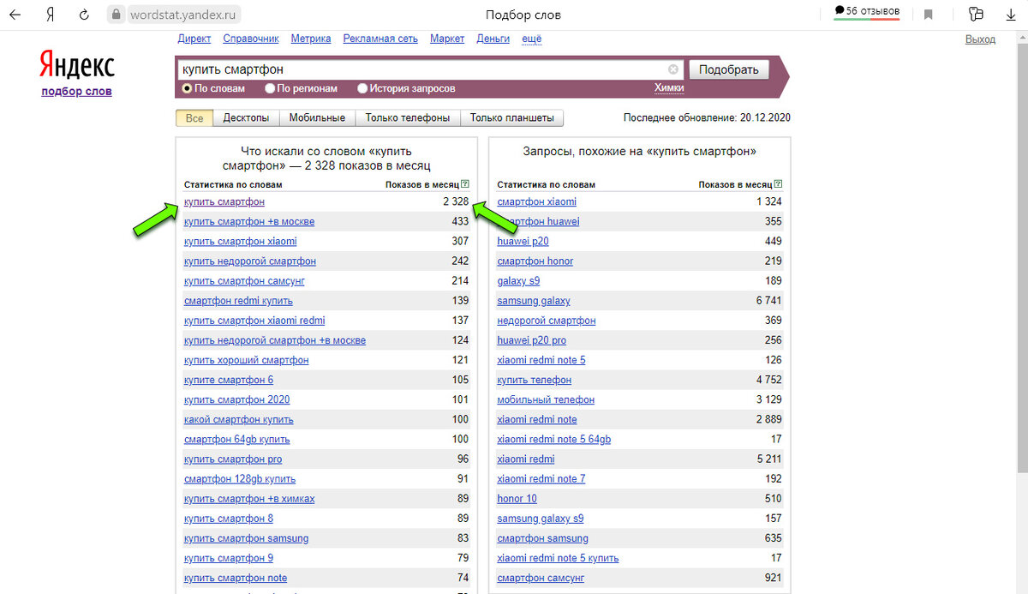Open the купить смартфон 2020 query
Image resolution: width=1028 pixels, height=594 pixels.
(236, 399)
